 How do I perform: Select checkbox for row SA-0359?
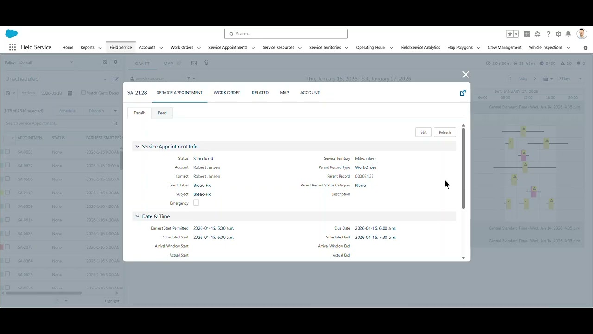click(7, 206)
